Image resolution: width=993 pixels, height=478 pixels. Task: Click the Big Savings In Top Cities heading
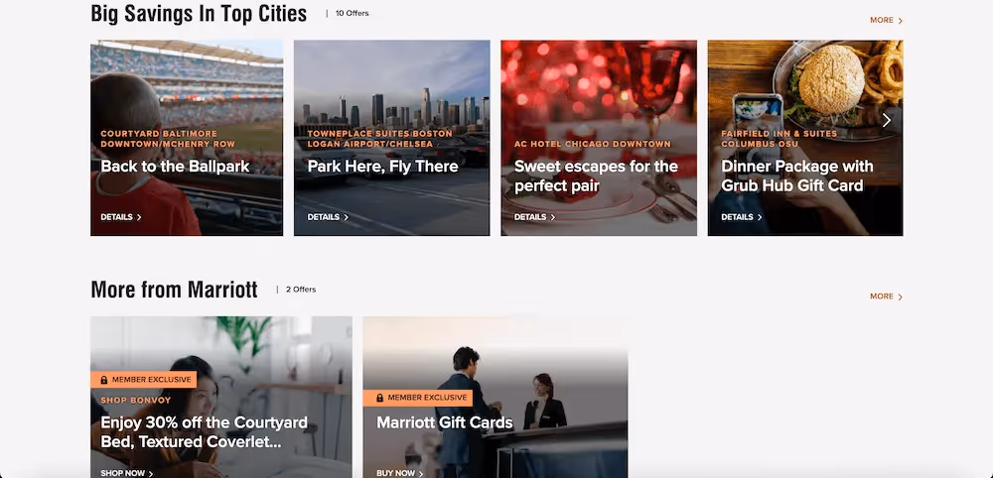199,13
